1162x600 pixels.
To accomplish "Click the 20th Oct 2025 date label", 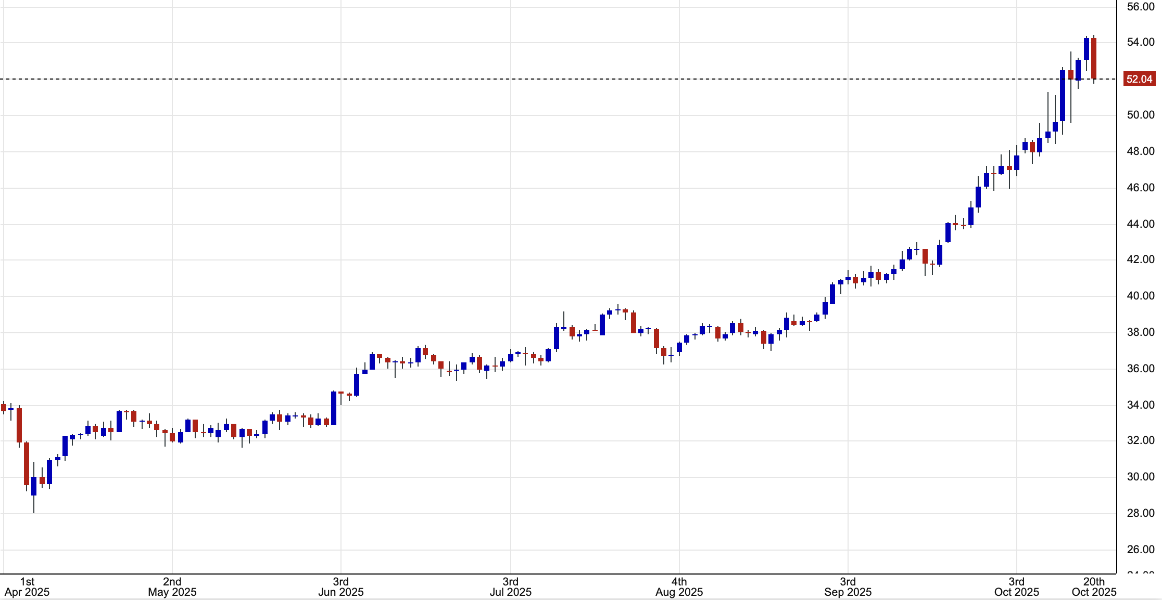I will [1094, 586].
